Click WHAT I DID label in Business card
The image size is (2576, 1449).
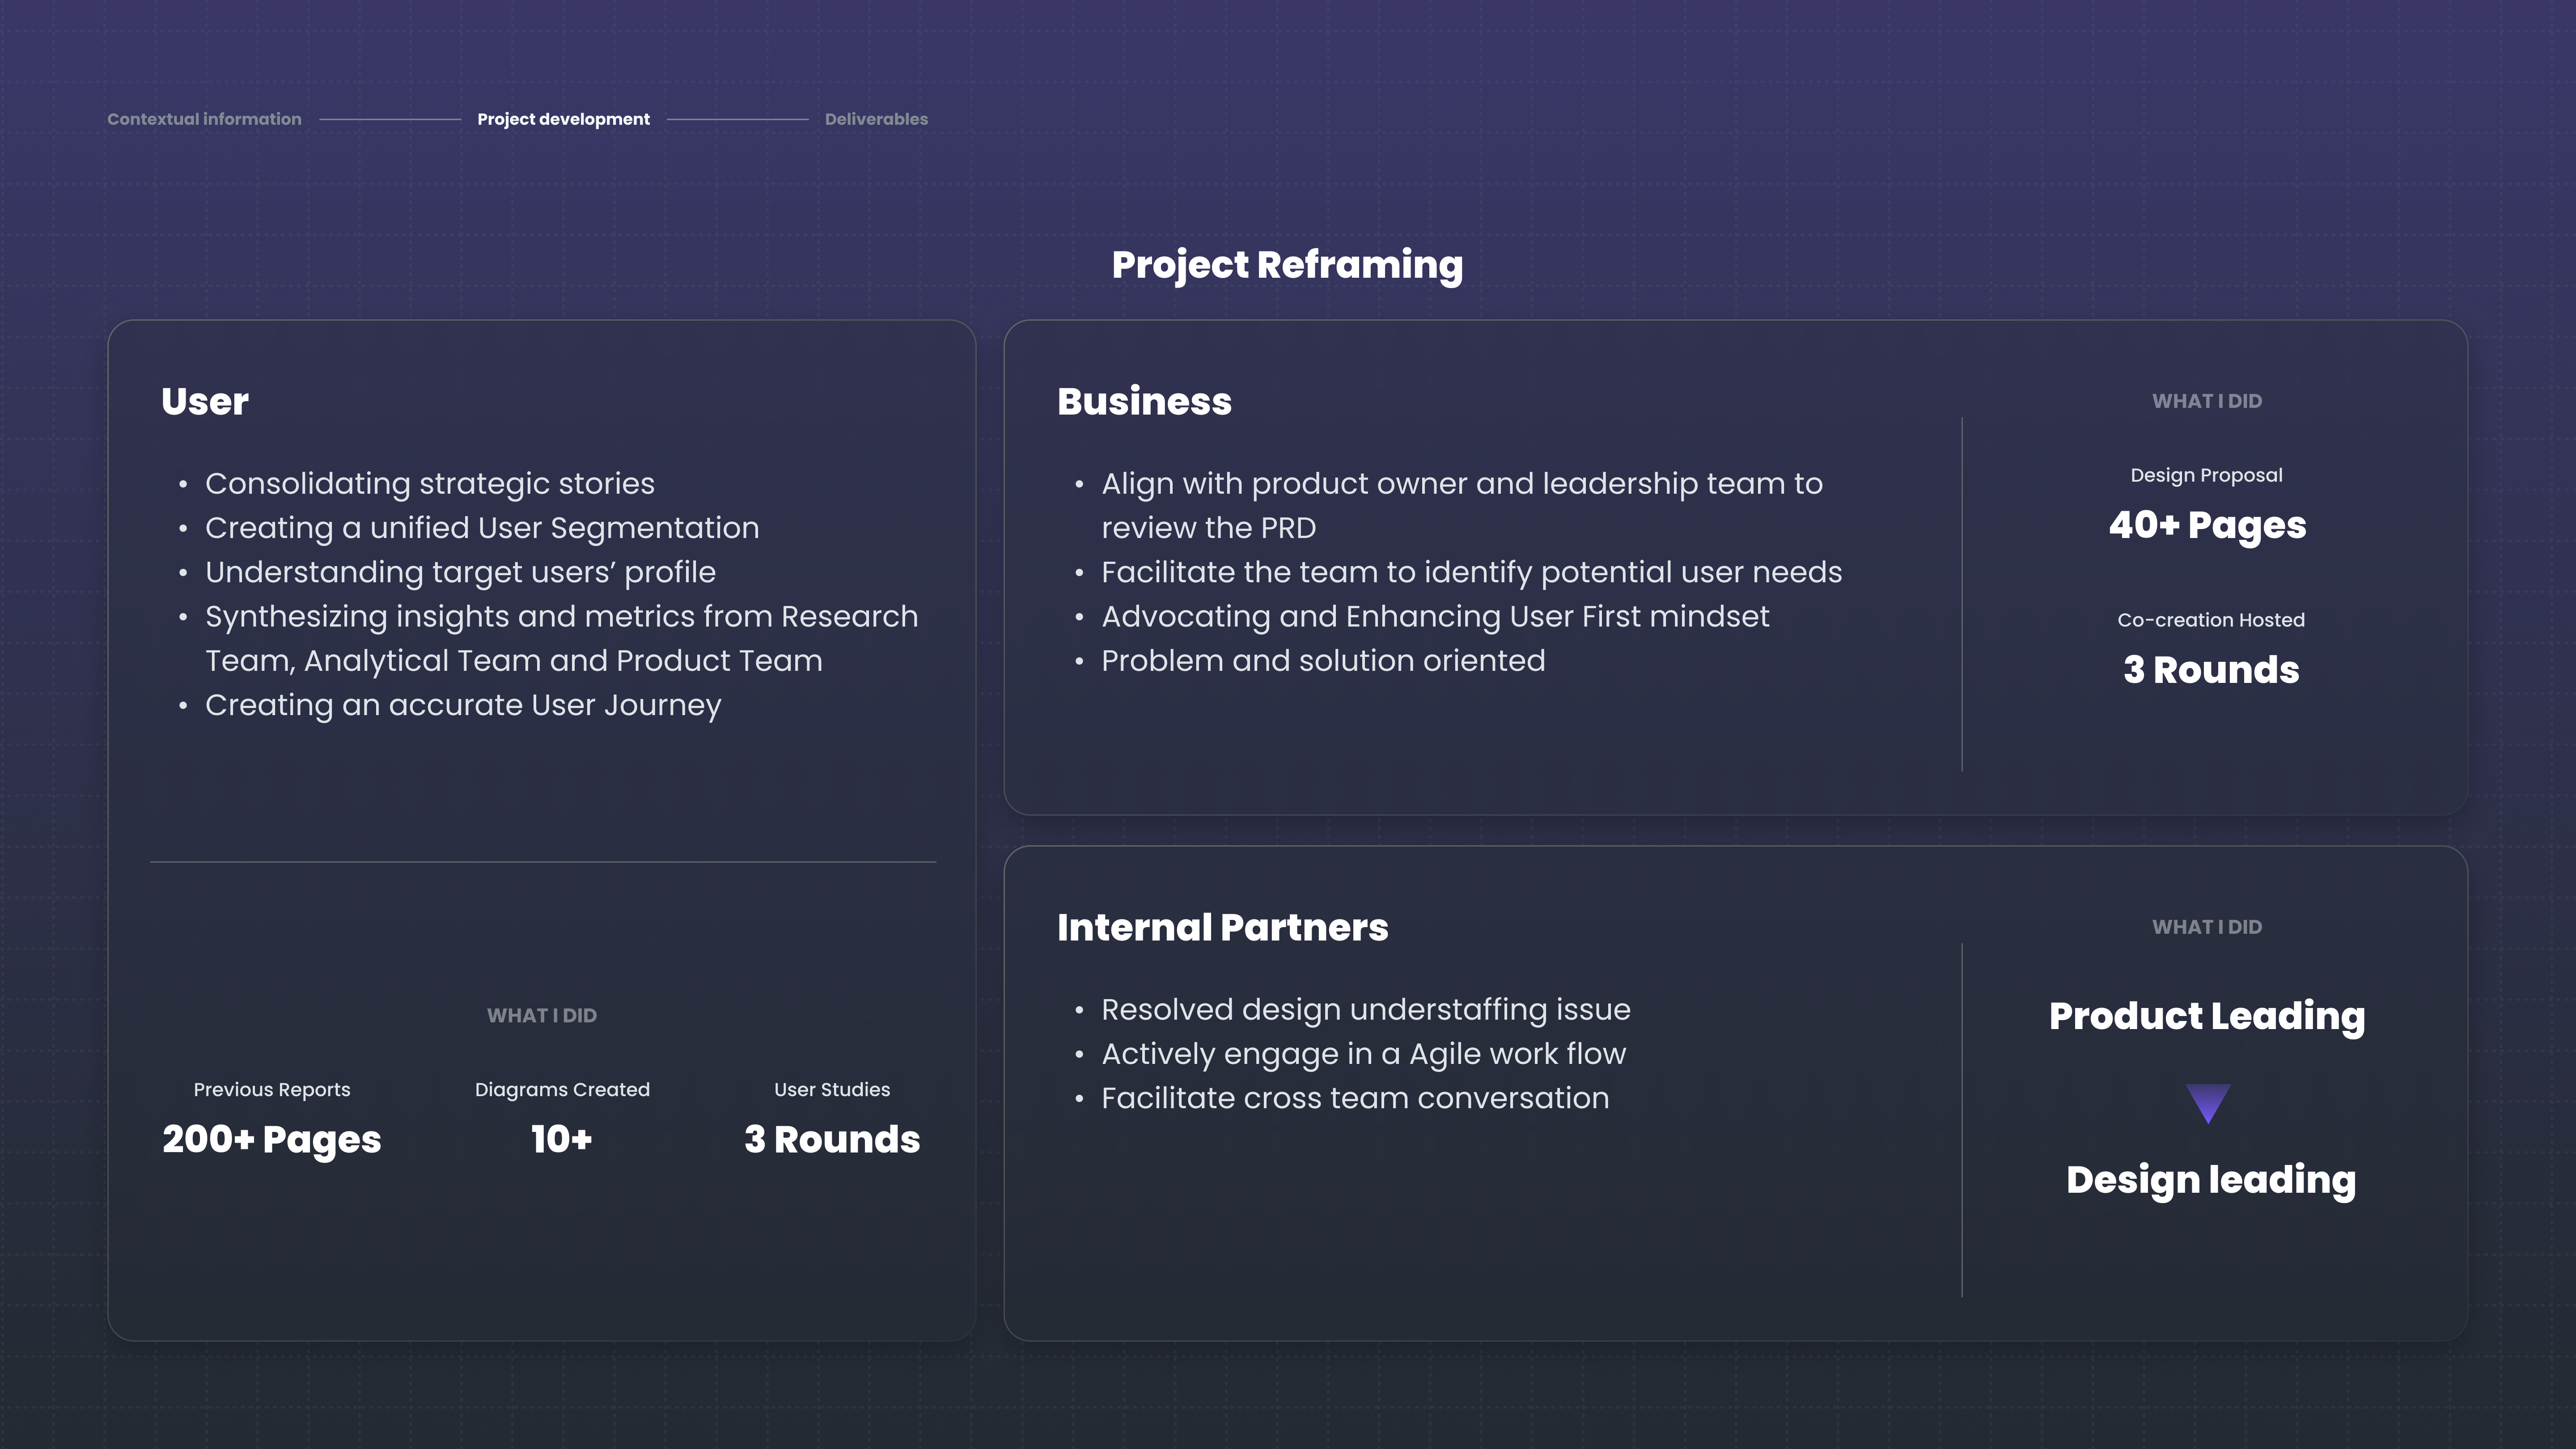[2207, 401]
